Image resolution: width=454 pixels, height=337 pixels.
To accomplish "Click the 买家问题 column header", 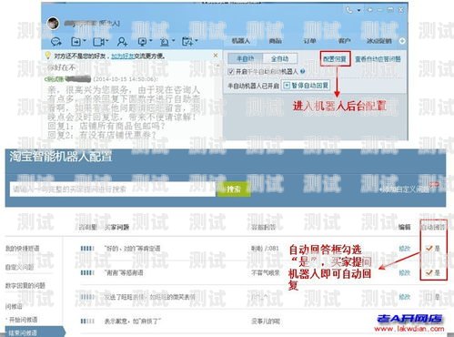I will coord(116,227).
